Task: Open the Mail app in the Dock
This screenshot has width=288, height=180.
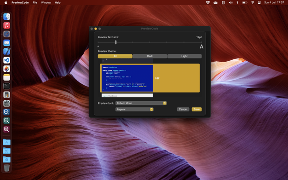Action: [6, 43]
